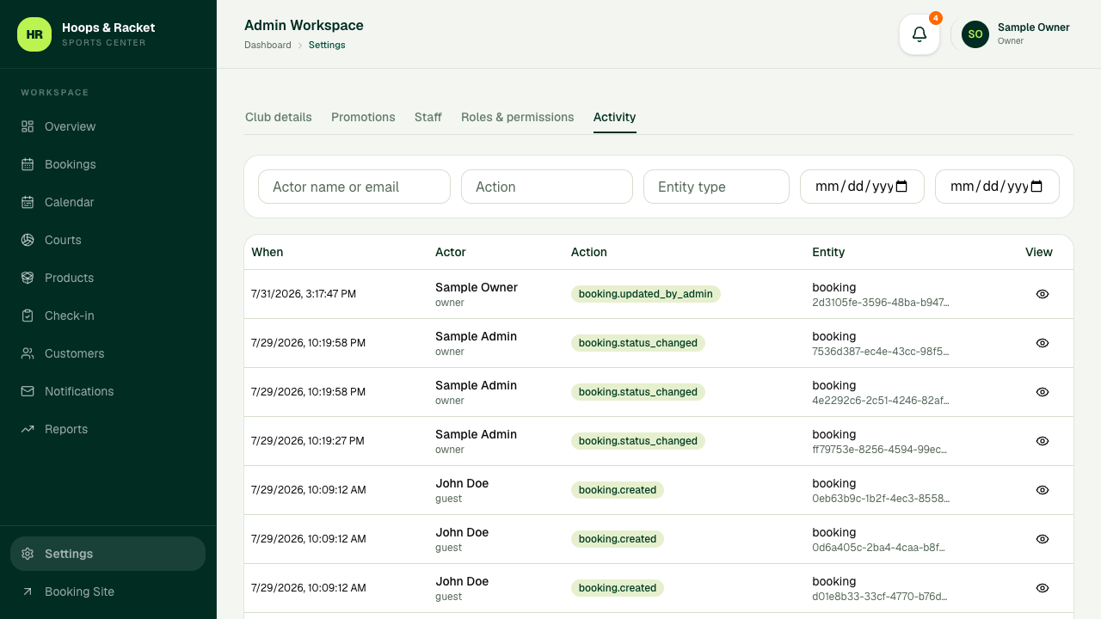
Task: Open Products page
Action: pos(108,278)
